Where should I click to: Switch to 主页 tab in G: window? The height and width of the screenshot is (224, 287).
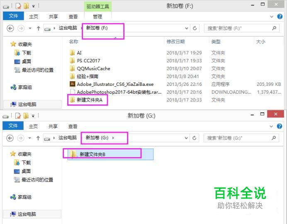click(33, 126)
